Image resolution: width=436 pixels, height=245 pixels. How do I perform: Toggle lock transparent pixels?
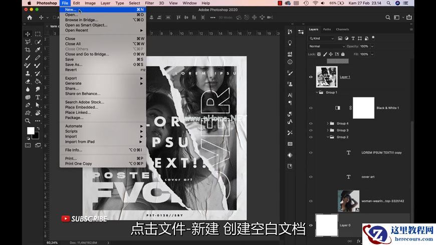tap(319, 54)
